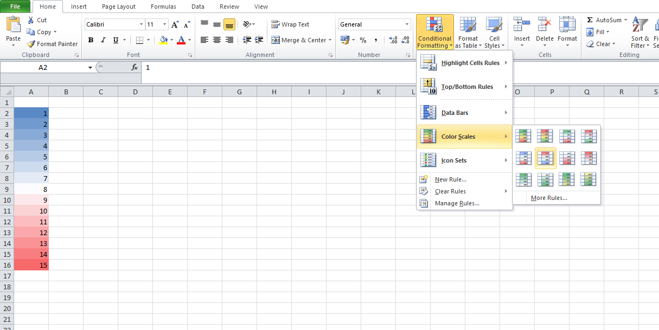Toggle underline formatting
This screenshot has width=659, height=330.
115,40
